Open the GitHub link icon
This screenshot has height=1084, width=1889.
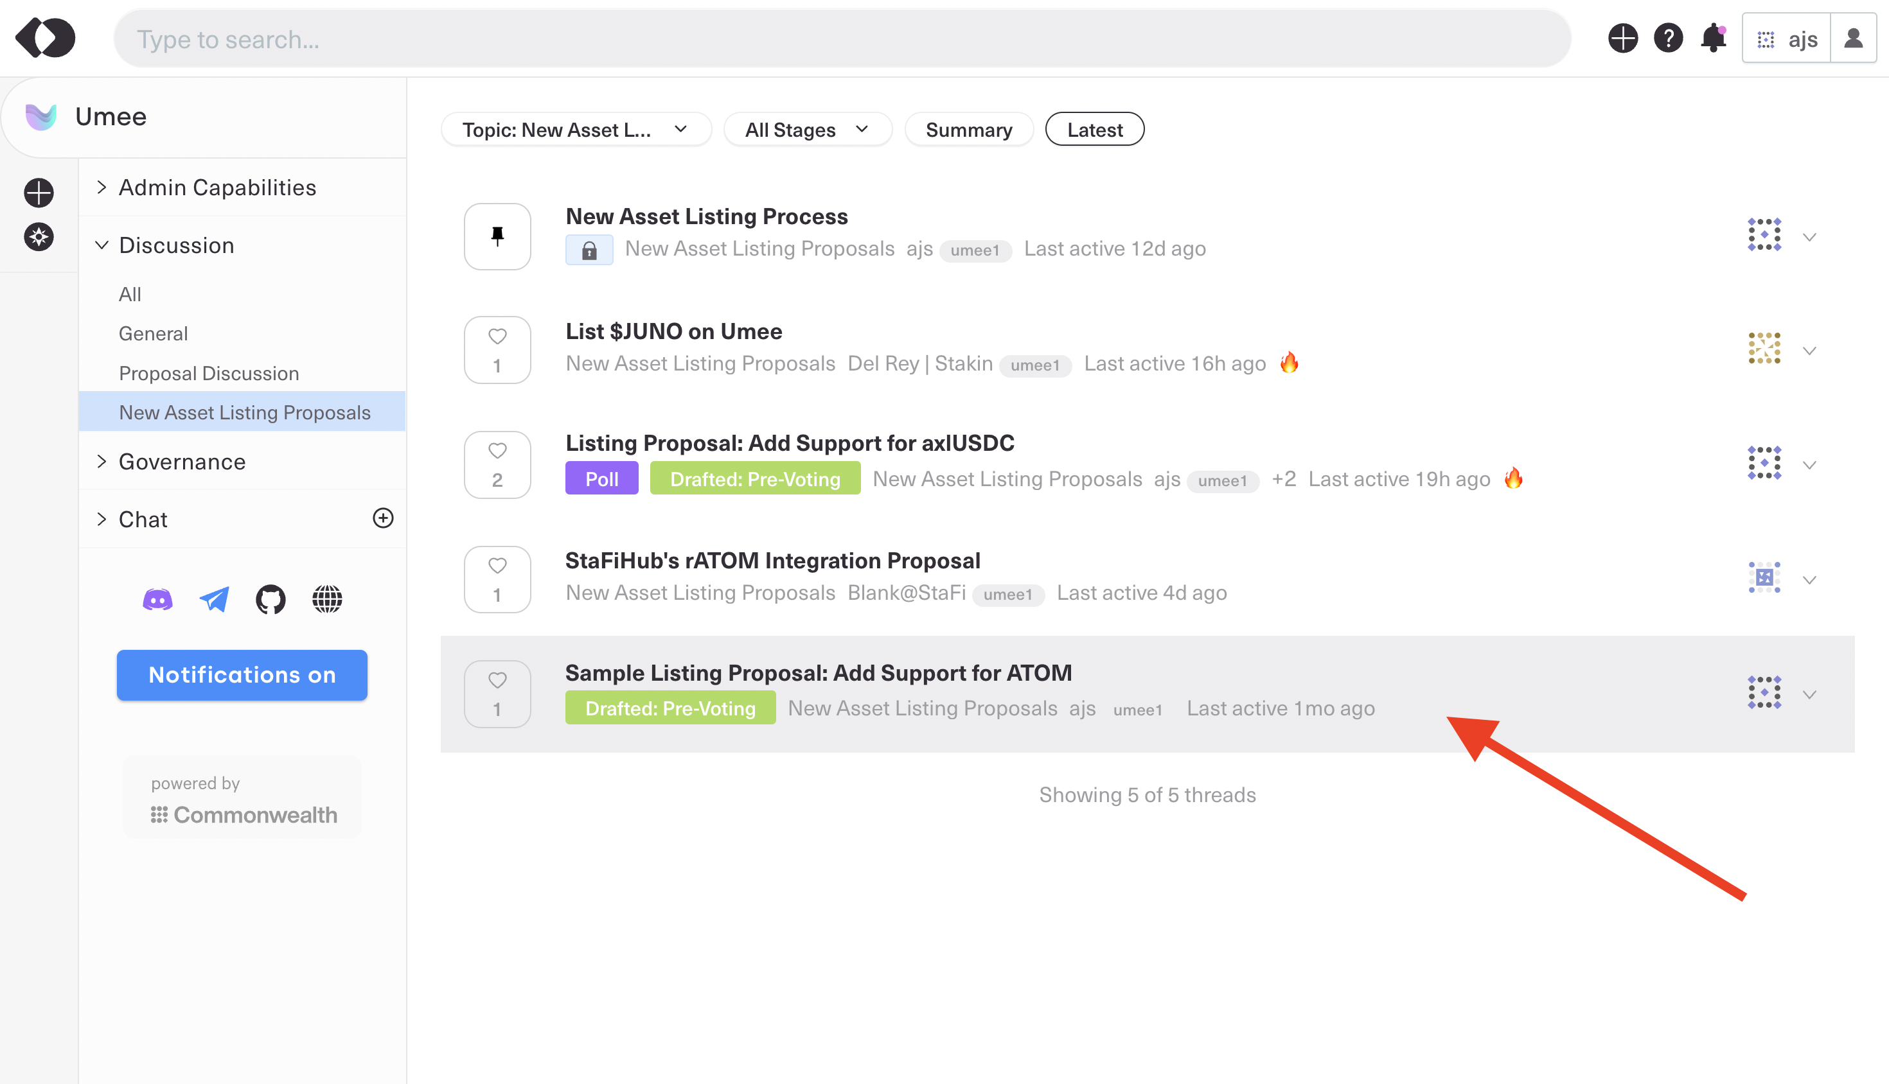pos(270,599)
